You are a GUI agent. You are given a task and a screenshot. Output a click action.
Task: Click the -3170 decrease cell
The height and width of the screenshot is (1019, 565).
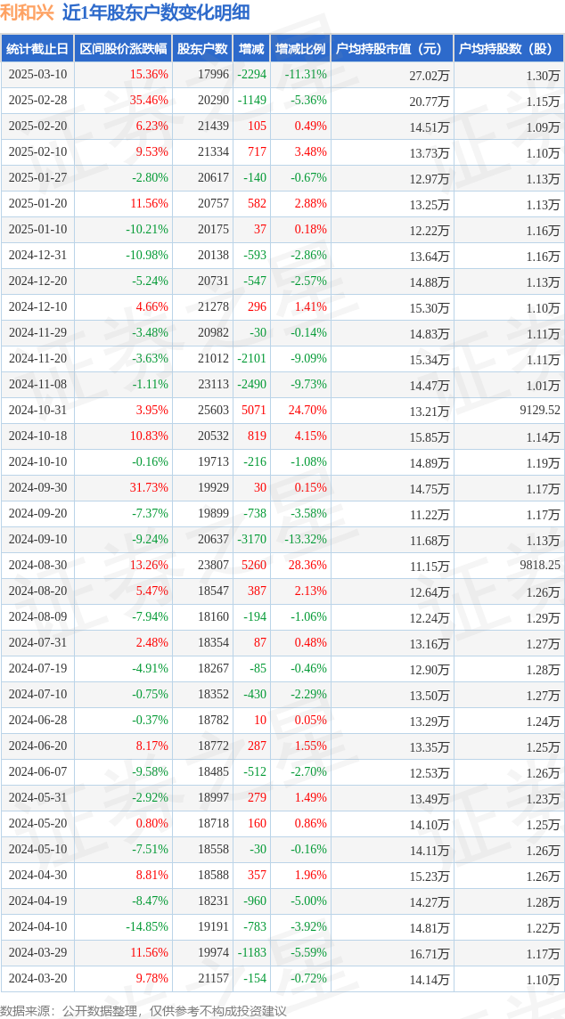pyautogui.click(x=251, y=540)
